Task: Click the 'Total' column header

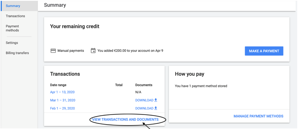Action: tap(119, 85)
